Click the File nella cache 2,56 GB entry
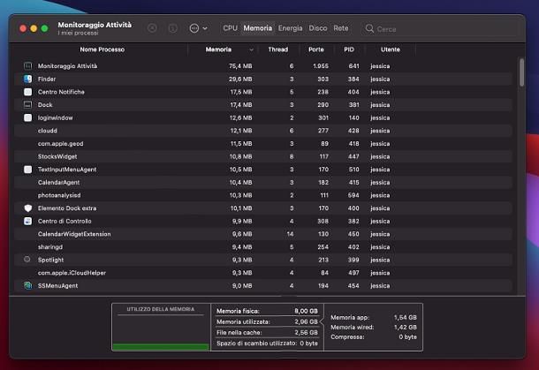The width and height of the screenshot is (539, 370). 267,333
